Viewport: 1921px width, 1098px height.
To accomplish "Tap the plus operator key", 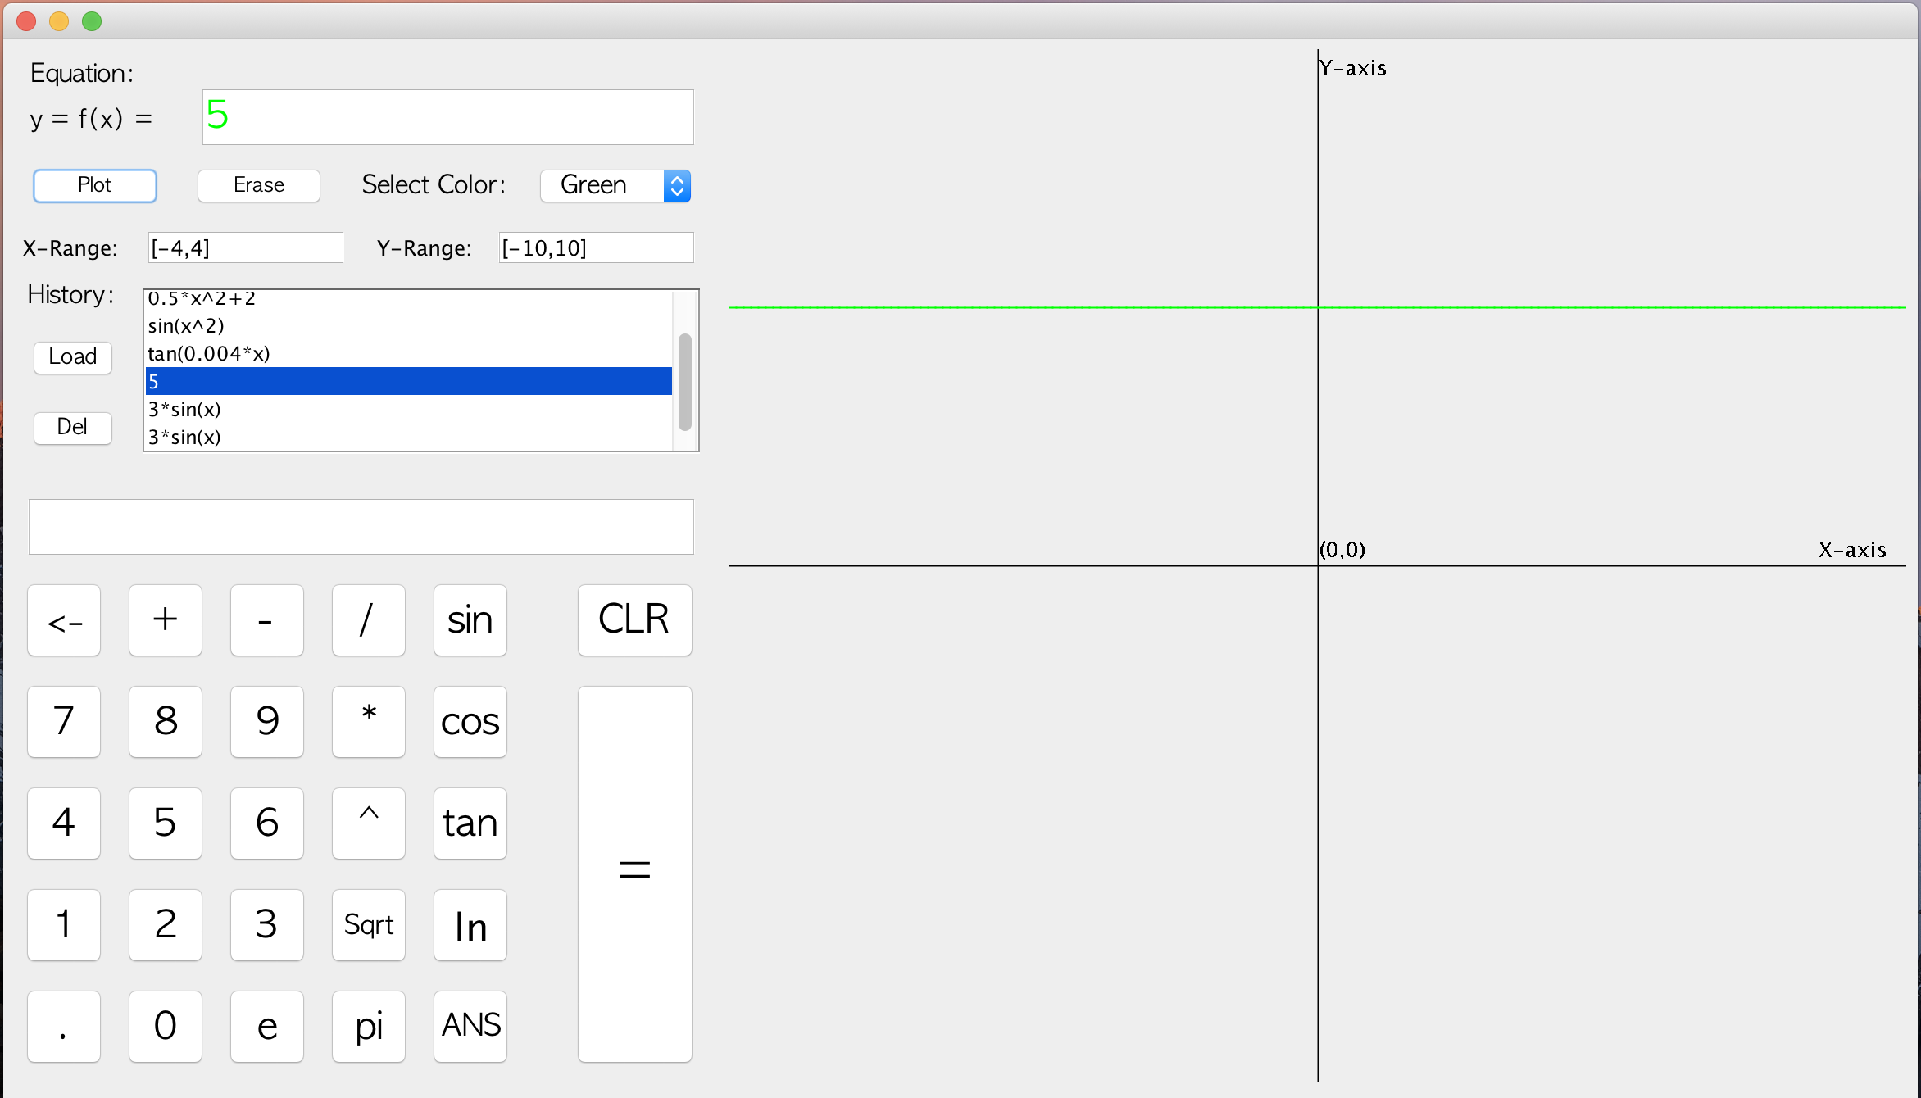I will pyautogui.click(x=166, y=620).
